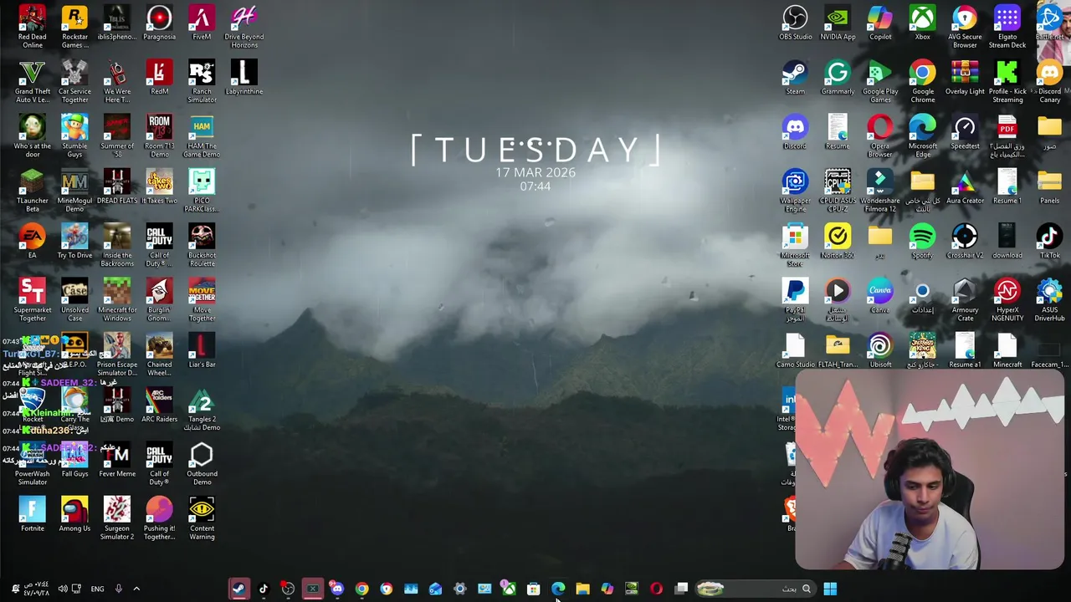
Task: Launch Outbound Demo shortcut
Action: (202, 463)
